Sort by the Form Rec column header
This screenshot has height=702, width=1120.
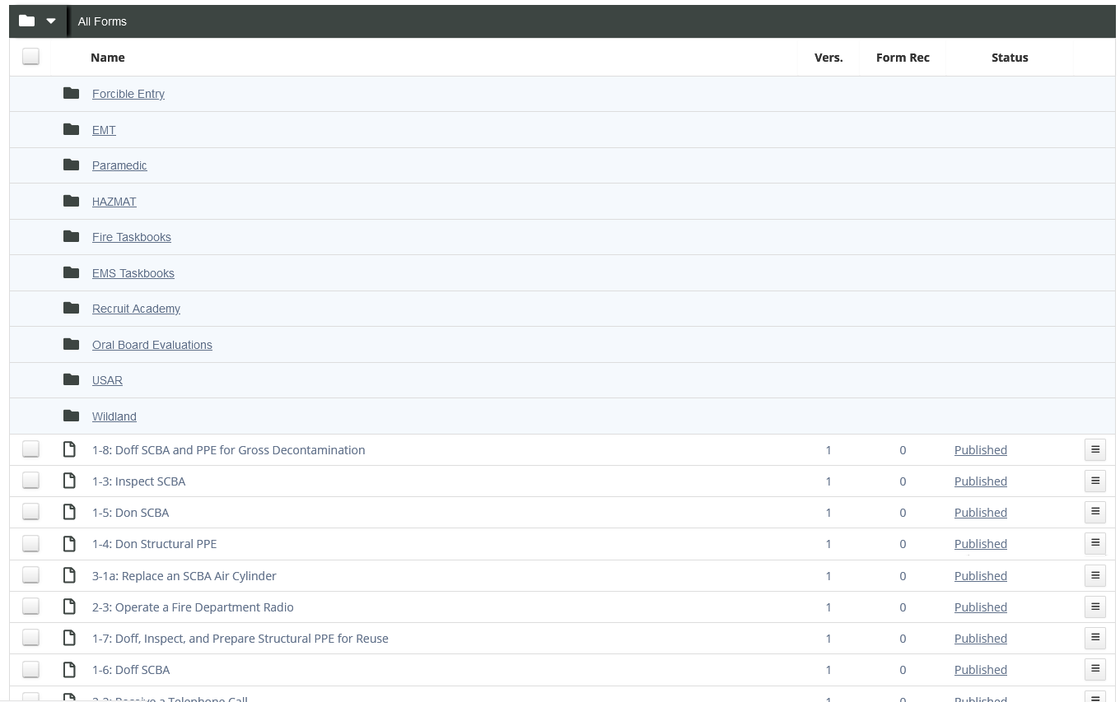903,58
